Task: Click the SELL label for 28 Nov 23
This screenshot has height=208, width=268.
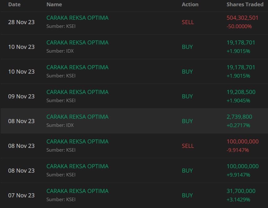Action: coord(188,22)
